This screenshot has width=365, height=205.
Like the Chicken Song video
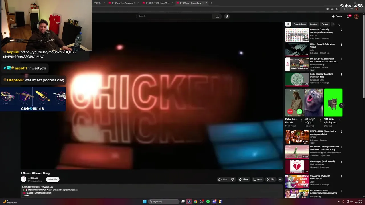tap(222, 179)
